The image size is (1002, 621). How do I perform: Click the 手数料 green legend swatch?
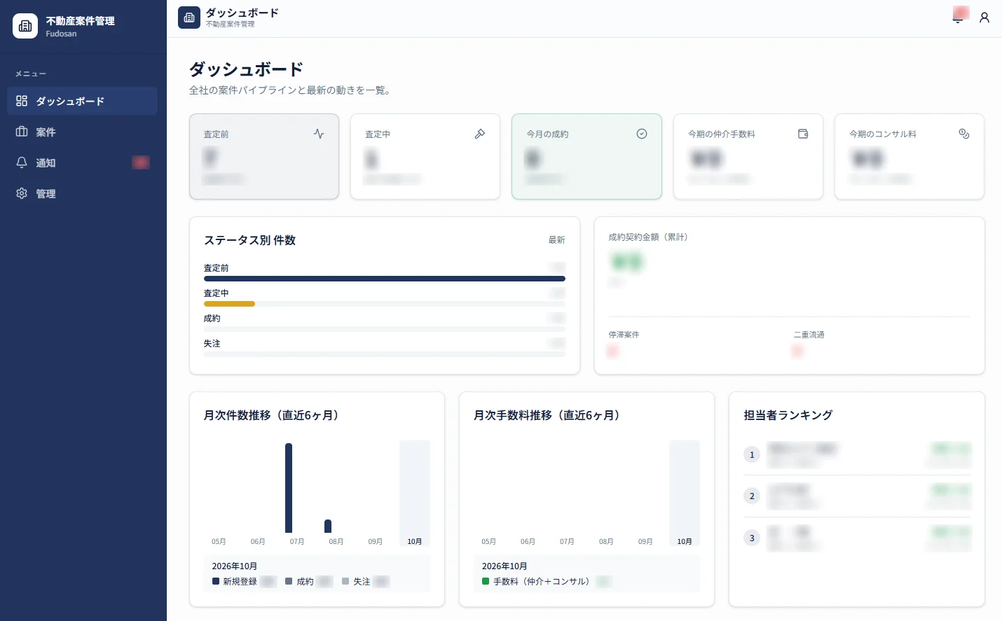(486, 581)
